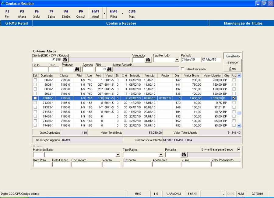Select the F7 Baixa toolbar button
This screenshot has height=198, width=274.
51,14
